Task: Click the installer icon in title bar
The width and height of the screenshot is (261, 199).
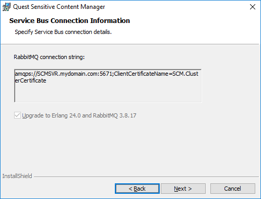Action: [6, 7]
